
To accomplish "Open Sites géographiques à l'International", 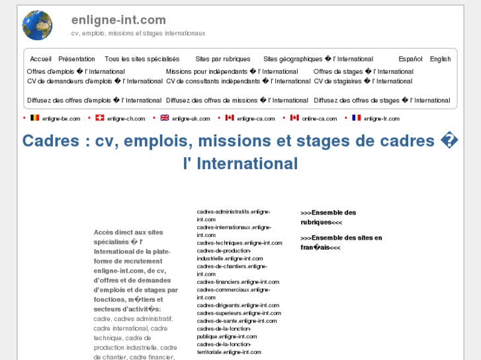I will point(318,59).
